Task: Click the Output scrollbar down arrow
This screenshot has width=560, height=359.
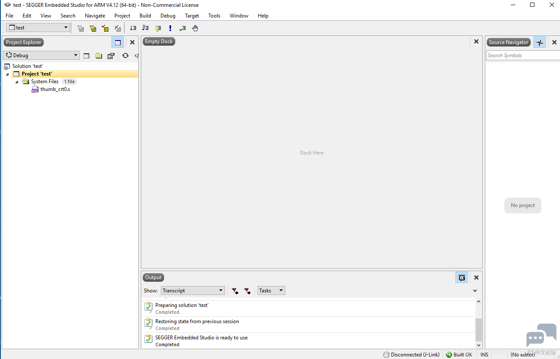Action: pyautogui.click(x=478, y=345)
